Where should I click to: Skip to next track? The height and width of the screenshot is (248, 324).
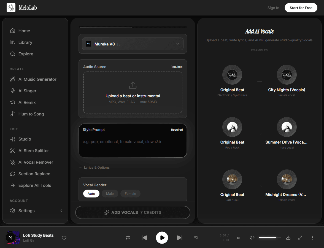[x=180, y=238]
